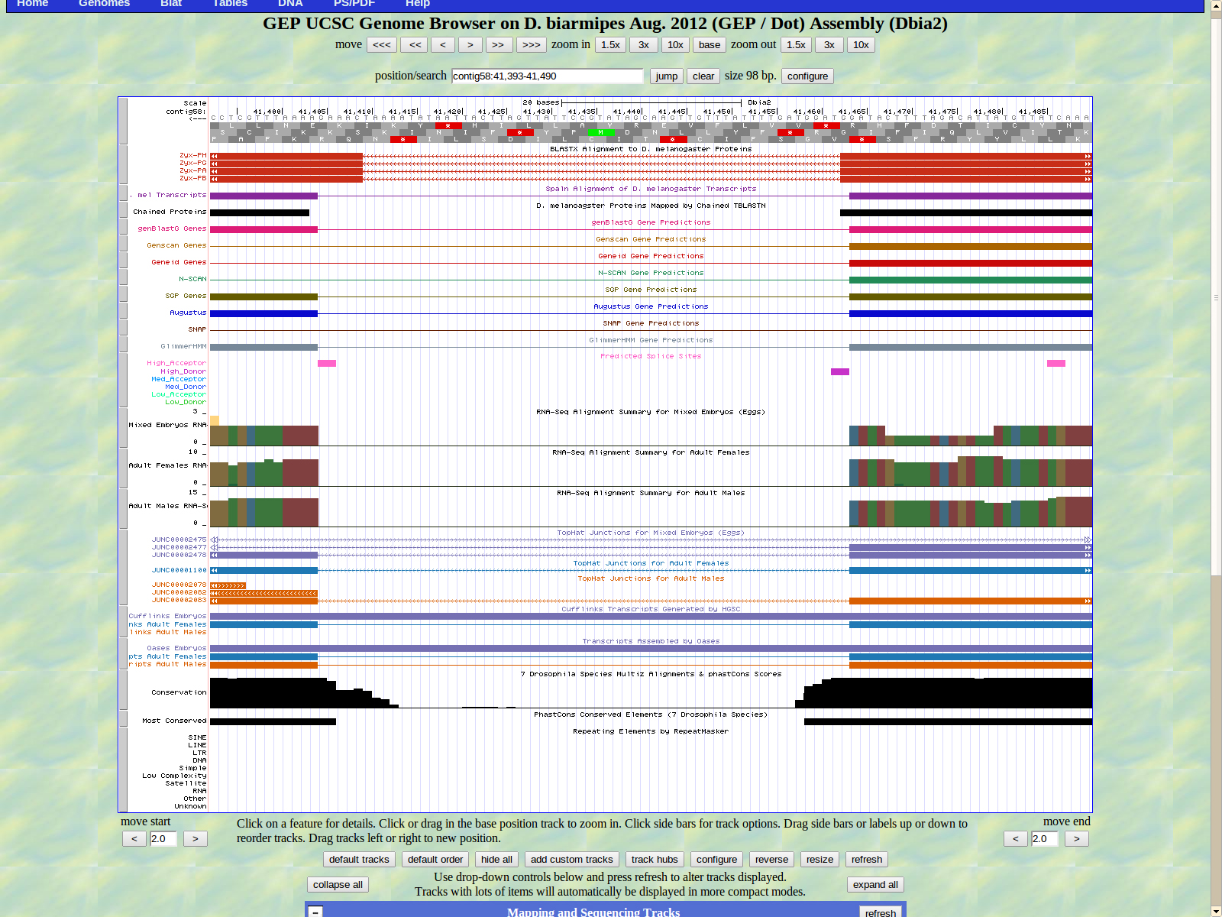Zoom in 10x

[x=675, y=45]
